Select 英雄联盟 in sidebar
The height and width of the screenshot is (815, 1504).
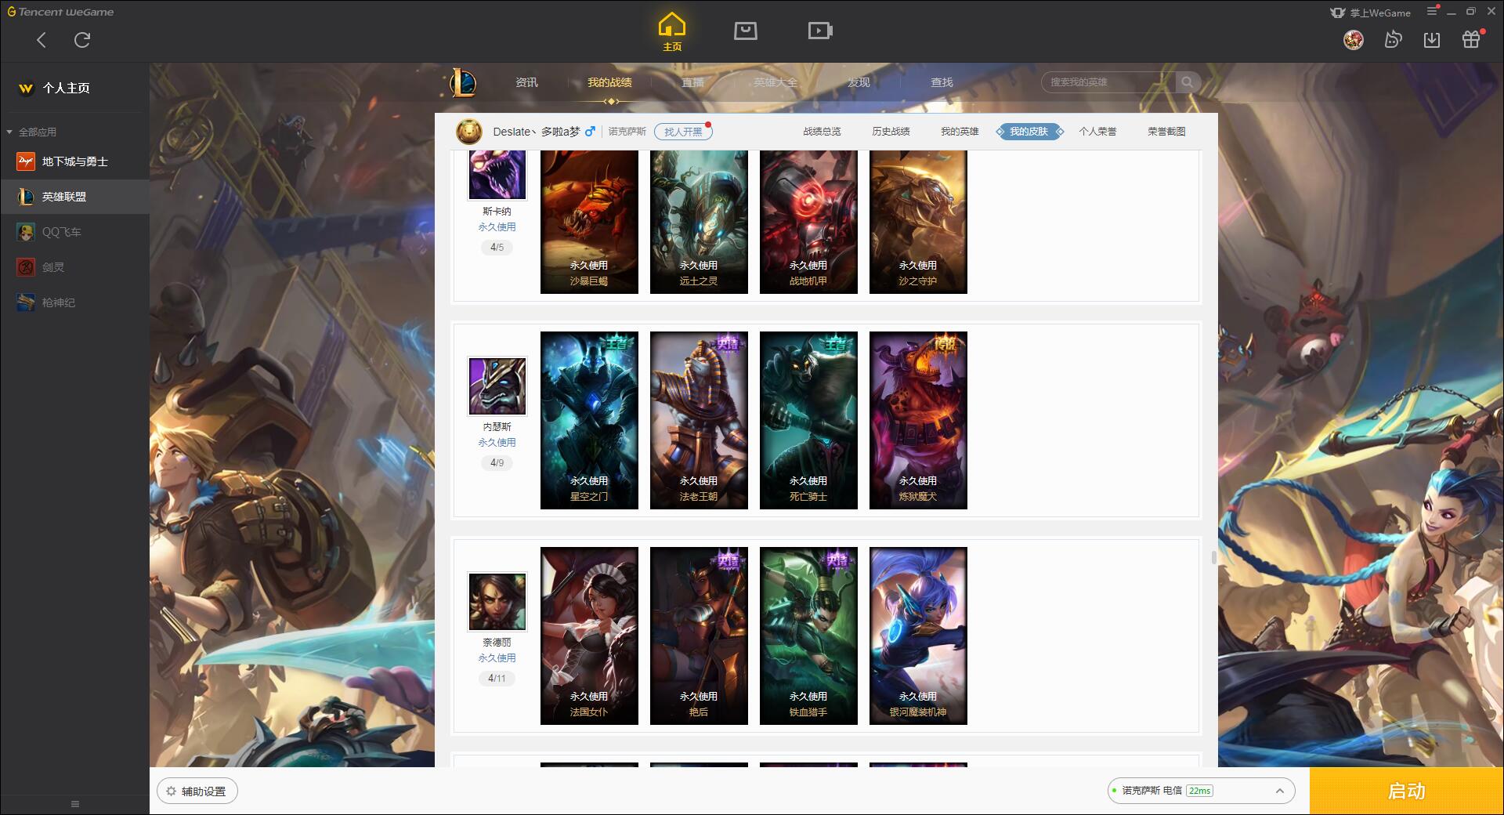pyautogui.click(x=74, y=197)
